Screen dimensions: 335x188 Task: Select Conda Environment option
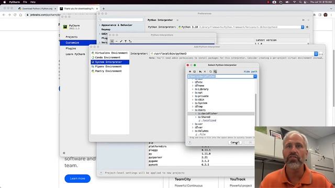point(109,57)
